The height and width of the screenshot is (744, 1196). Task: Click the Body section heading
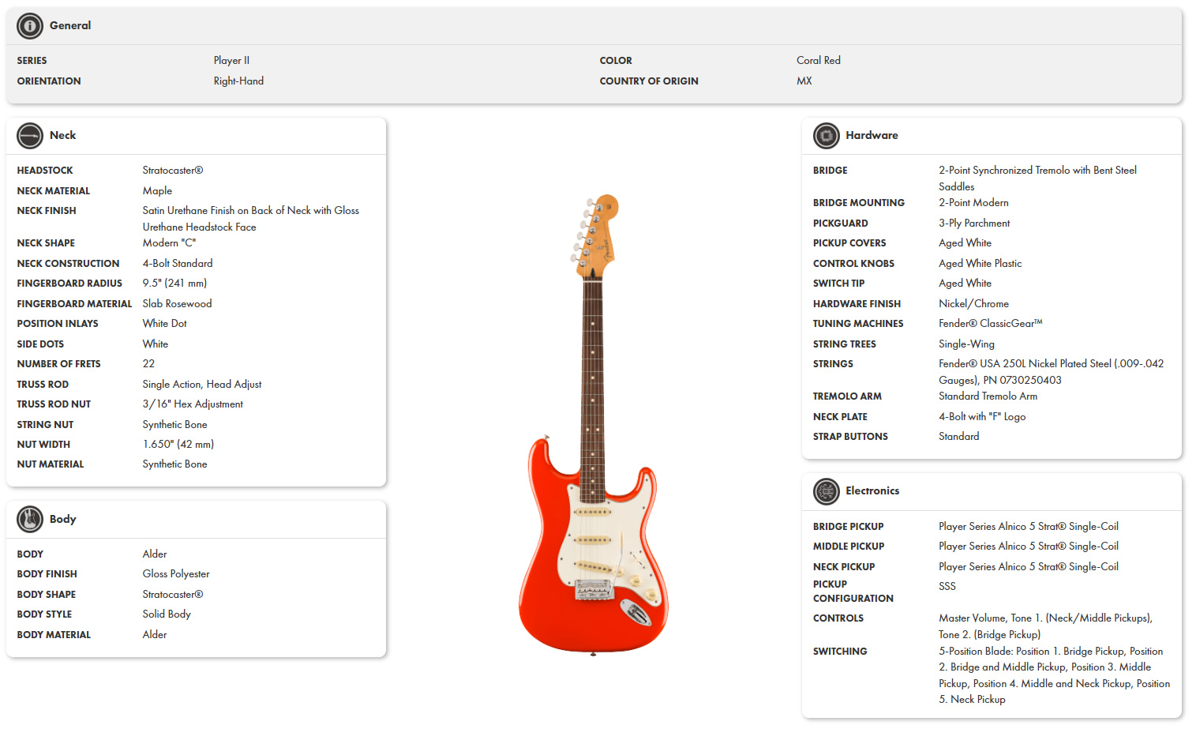62,519
